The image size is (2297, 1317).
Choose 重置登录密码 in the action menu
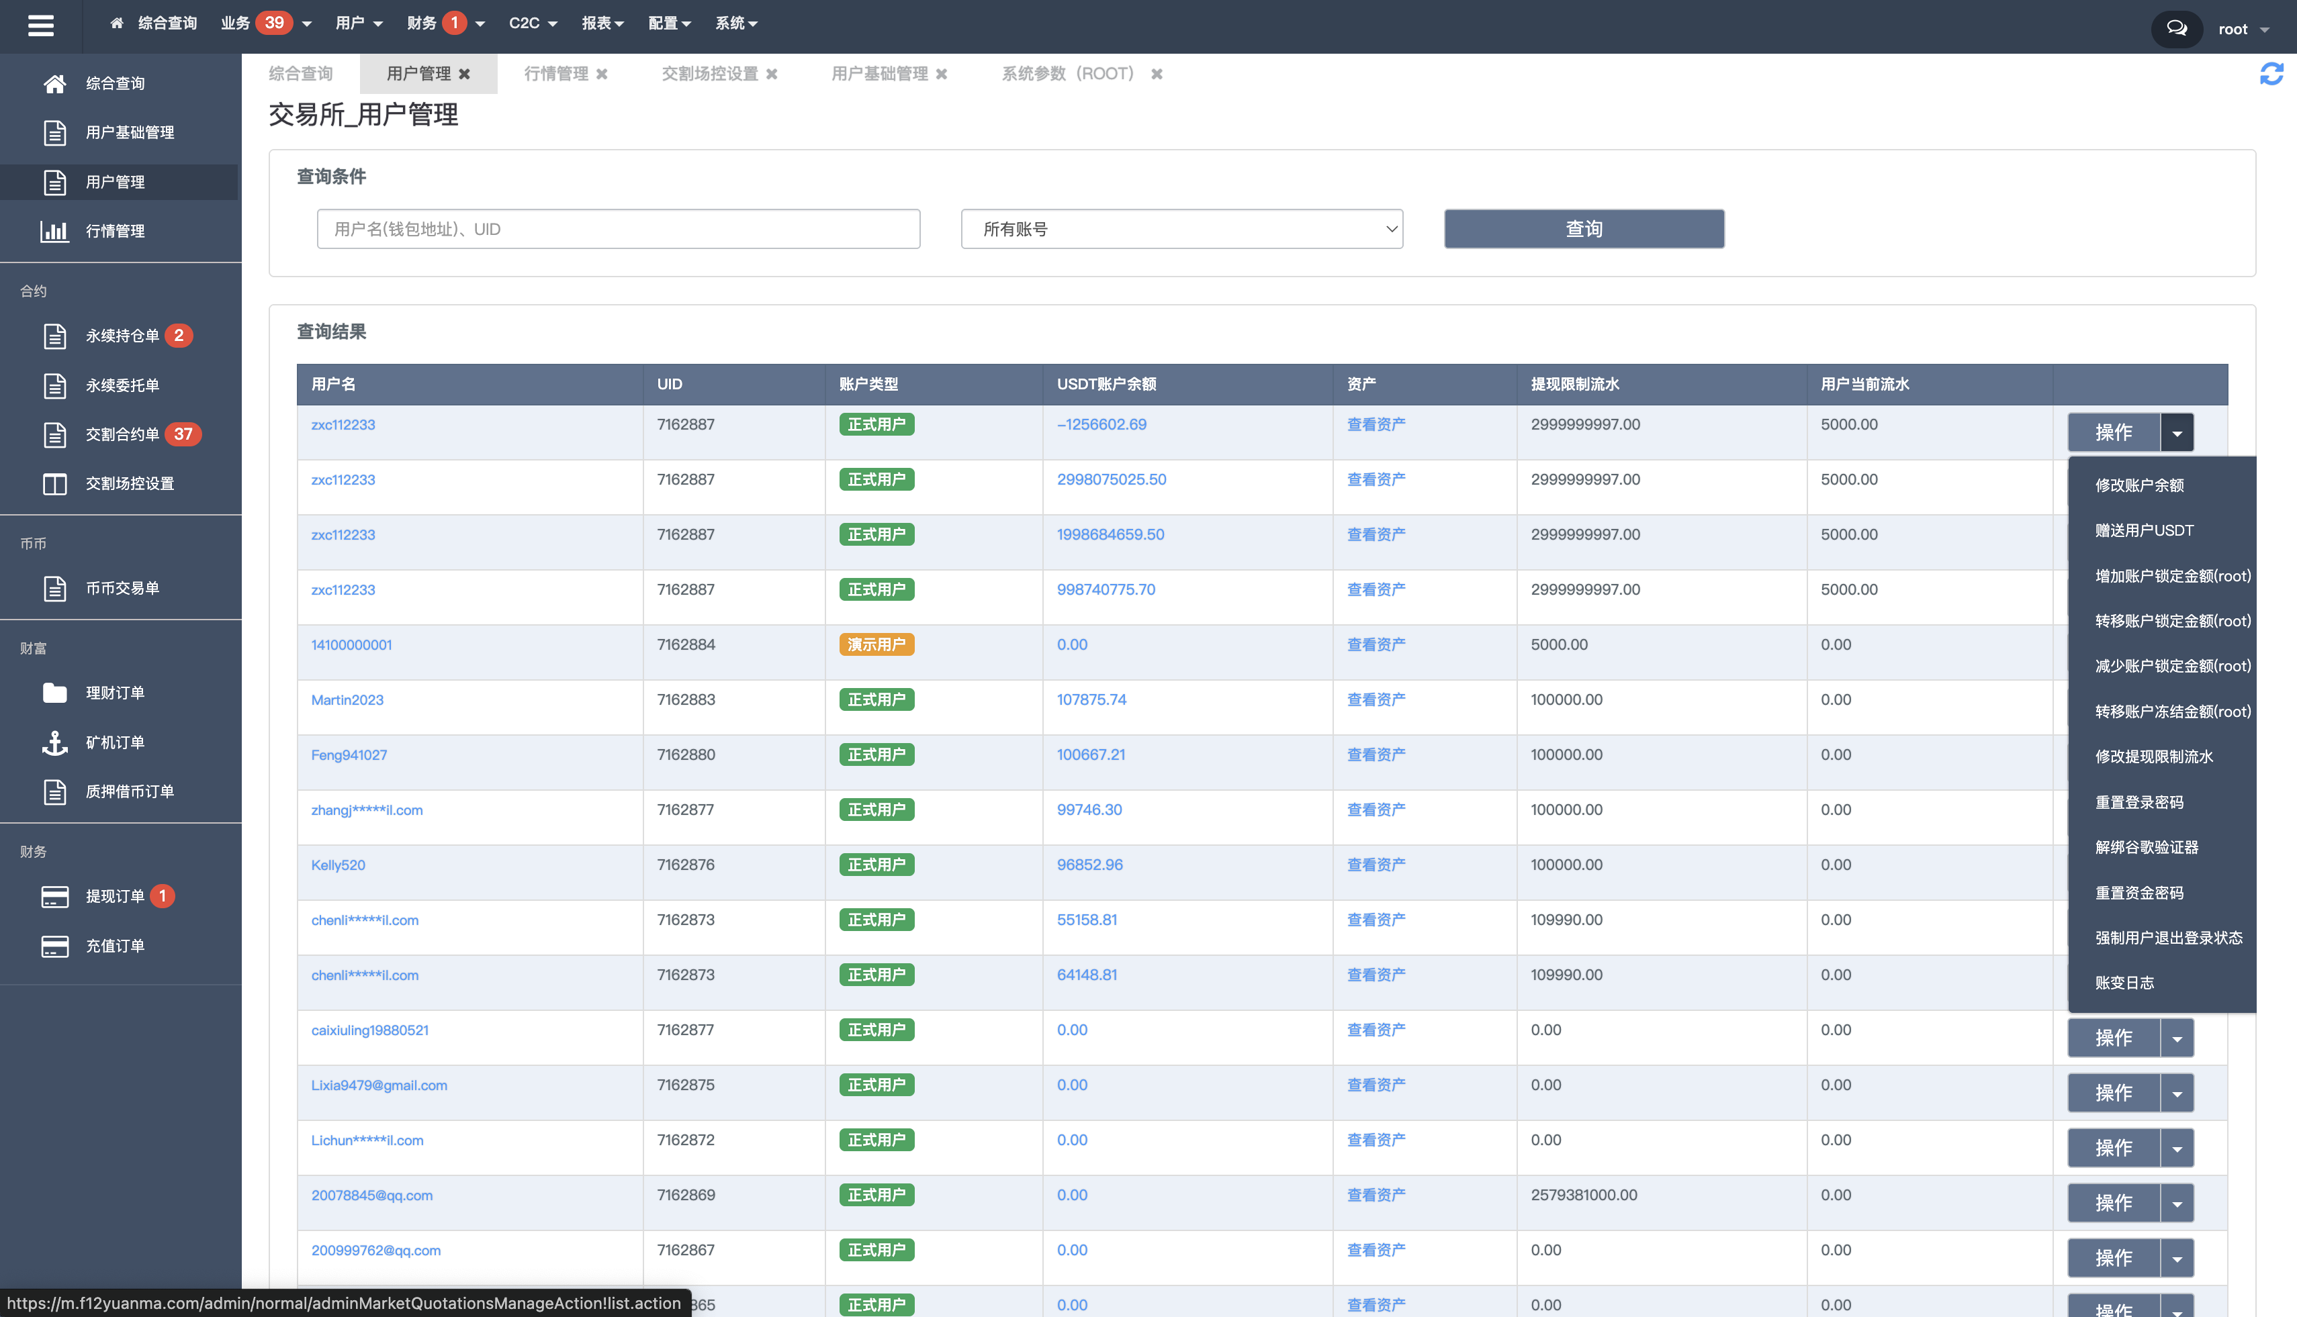coord(2140,802)
